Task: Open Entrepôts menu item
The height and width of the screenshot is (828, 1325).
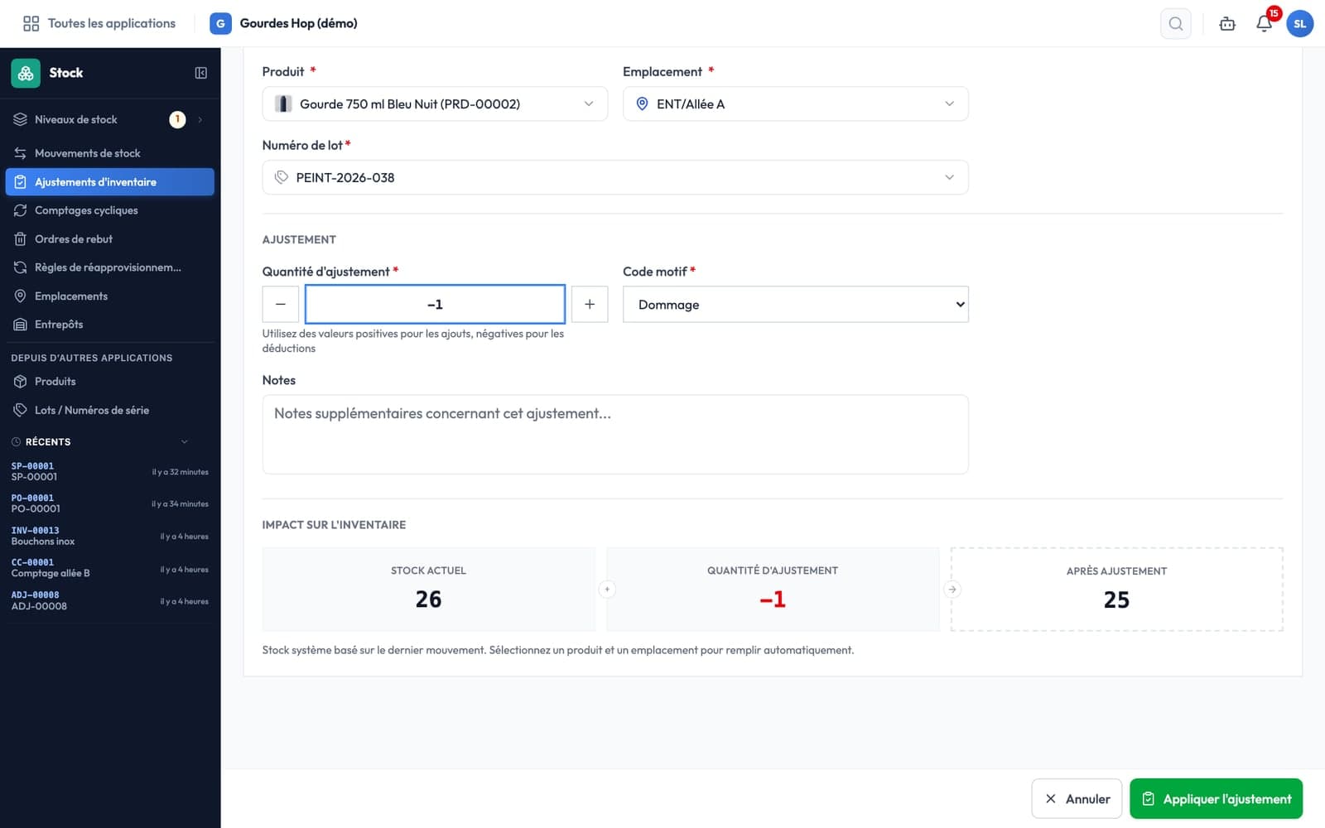Action: [x=59, y=325]
